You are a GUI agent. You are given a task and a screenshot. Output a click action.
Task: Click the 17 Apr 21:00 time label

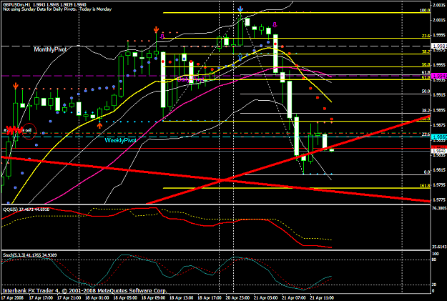point(69,297)
